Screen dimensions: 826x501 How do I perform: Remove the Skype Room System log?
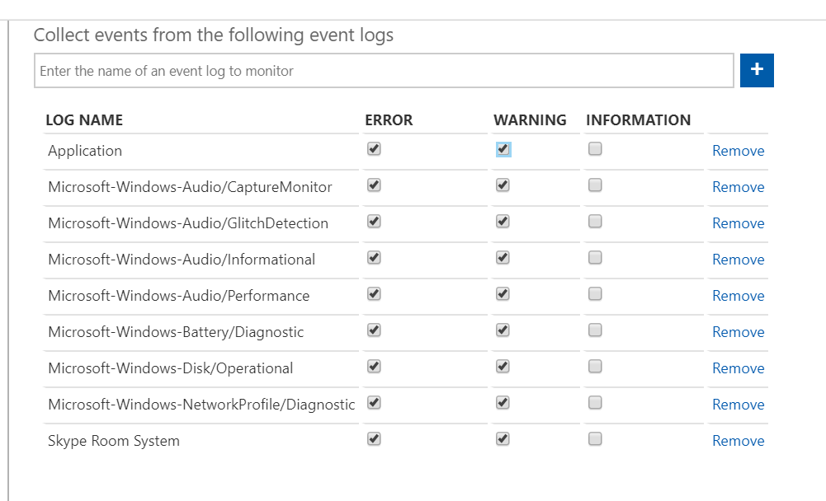(738, 441)
